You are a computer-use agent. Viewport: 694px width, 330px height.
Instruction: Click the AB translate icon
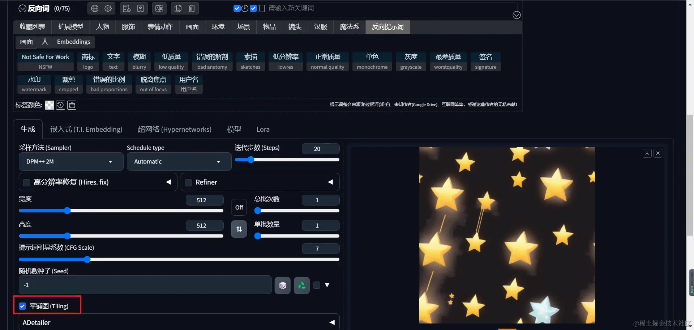(x=159, y=8)
